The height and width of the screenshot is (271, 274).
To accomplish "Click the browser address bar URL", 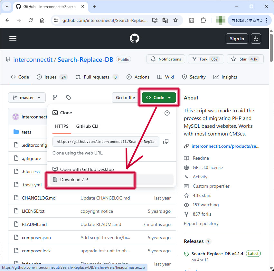I will (x=105, y=21).
